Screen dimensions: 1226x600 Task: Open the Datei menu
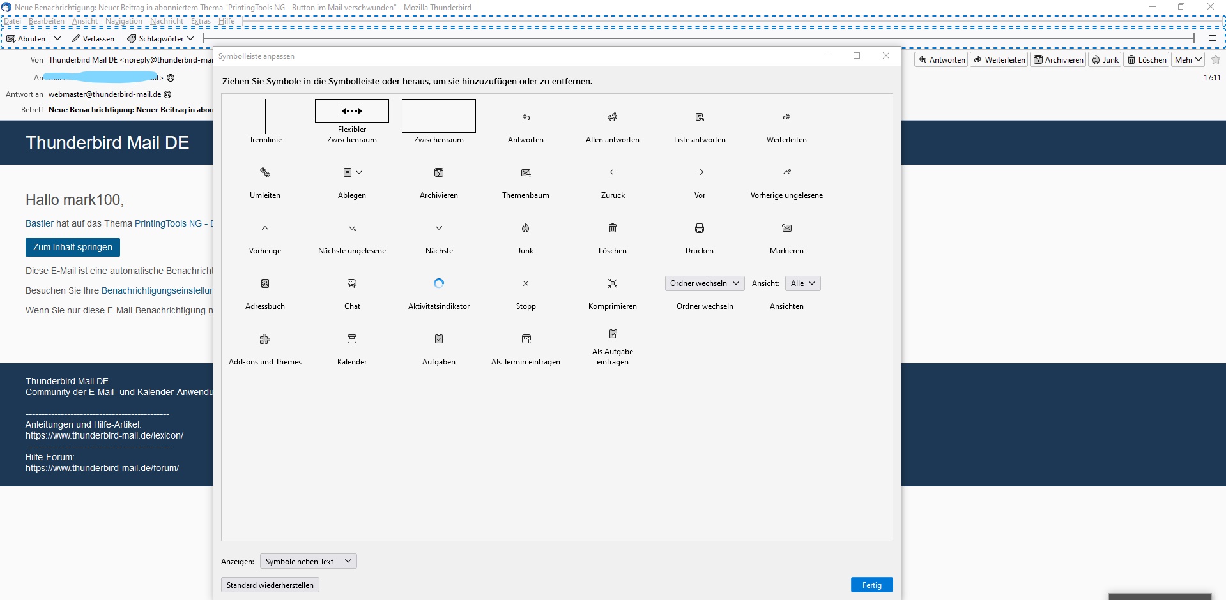(12, 21)
